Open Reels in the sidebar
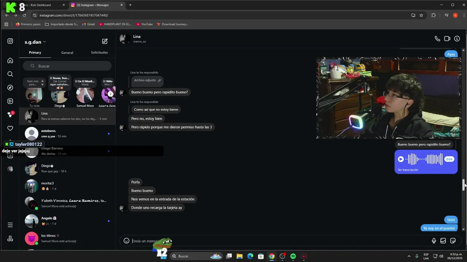 [x=10, y=101]
